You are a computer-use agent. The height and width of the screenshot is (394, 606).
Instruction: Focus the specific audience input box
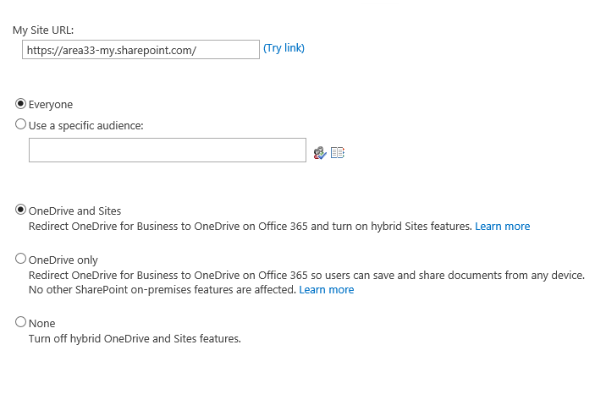pos(167,150)
